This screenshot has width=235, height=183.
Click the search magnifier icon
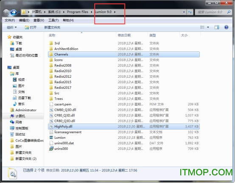point(229,12)
